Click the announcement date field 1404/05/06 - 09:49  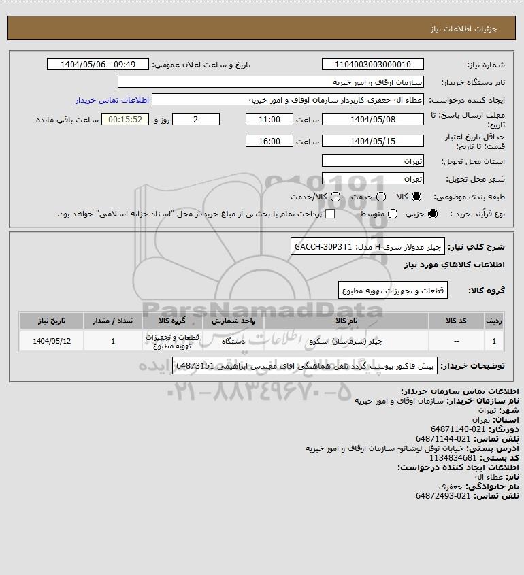coord(98,64)
